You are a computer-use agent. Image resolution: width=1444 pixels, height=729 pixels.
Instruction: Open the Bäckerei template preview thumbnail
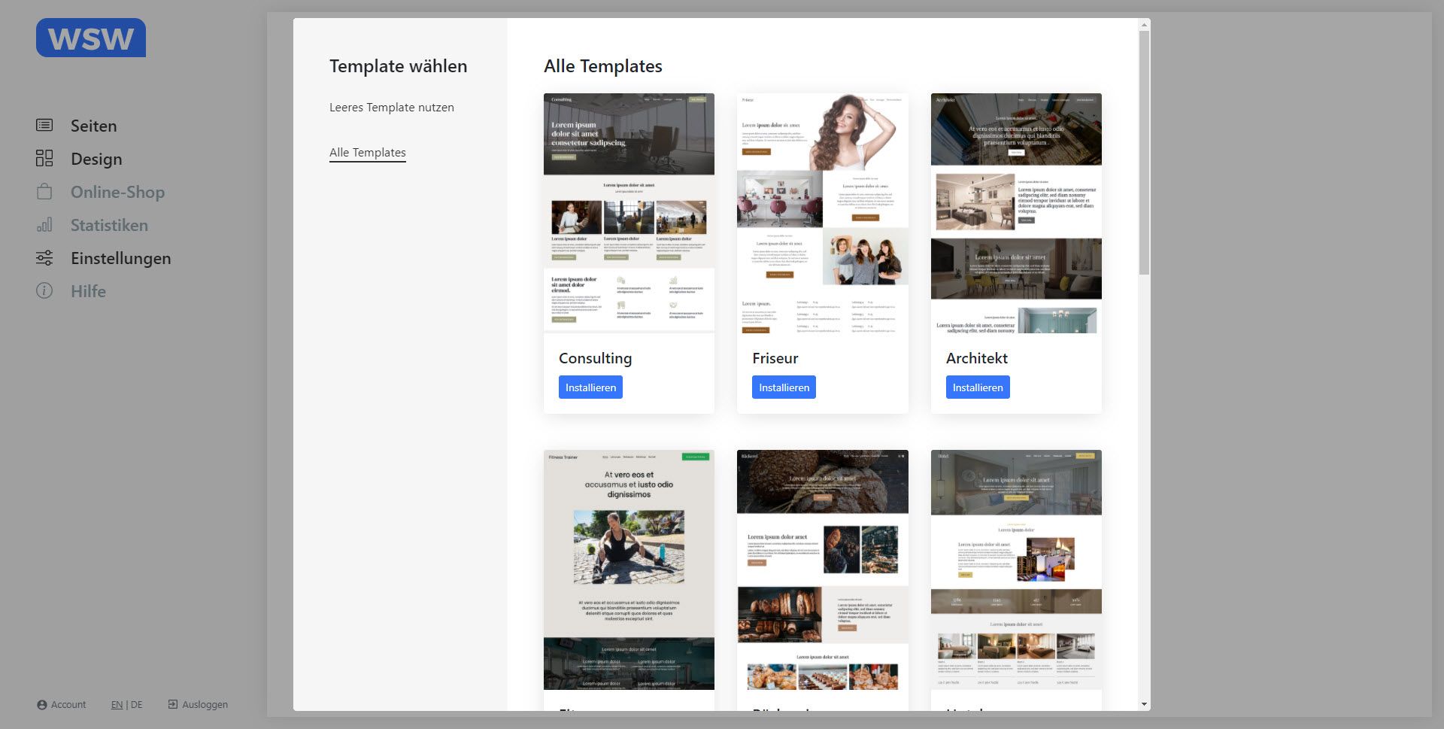(822, 570)
